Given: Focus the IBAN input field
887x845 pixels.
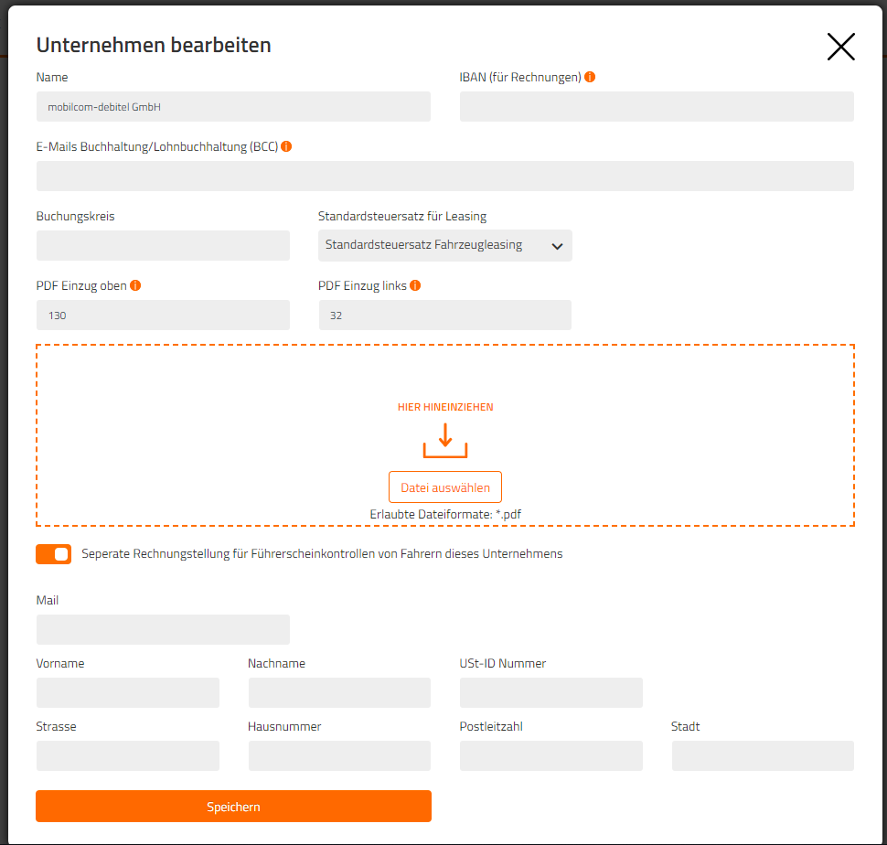Looking at the screenshot, I should coord(657,107).
